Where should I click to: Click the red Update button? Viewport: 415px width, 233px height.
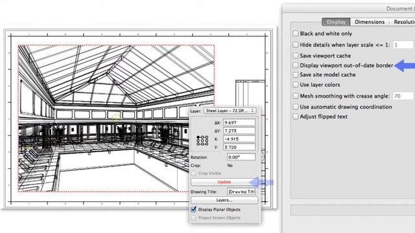[224, 182]
